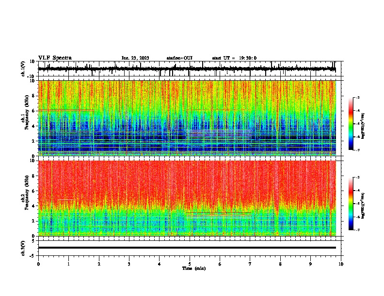The height and width of the screenshot is (296, 384).
Task: Click time tick label "4" on x-axis
Action: pos(160,264)
